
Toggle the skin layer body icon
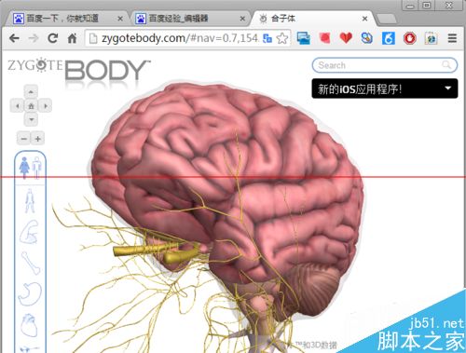pos(30,201)
